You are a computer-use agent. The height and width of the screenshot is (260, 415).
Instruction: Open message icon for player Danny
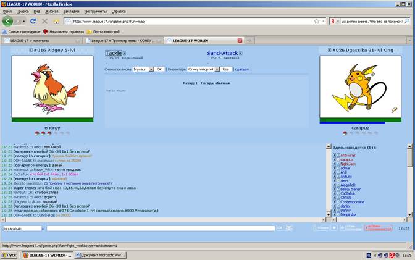pyautogui.click(x=338, y=210)
